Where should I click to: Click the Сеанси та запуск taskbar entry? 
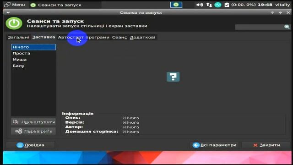pyautogui.click(x=65, y=5)
